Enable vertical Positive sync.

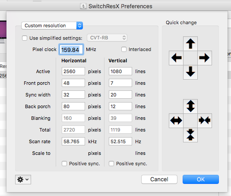click(111, 164)
